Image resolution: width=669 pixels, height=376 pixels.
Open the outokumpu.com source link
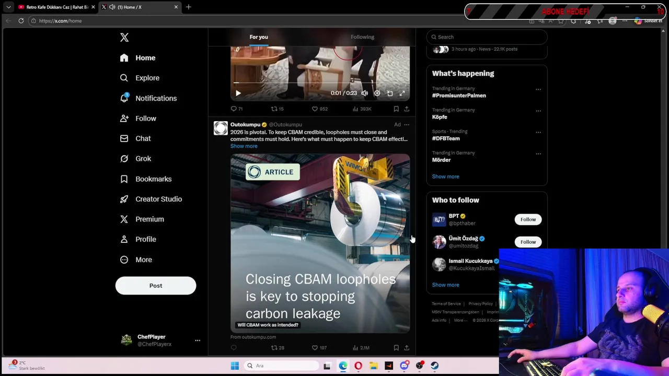(x=253, y=337)
